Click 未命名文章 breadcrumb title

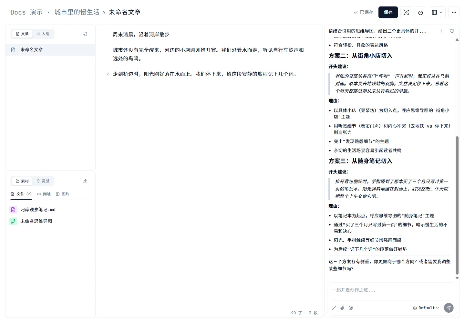coord(125,12)
